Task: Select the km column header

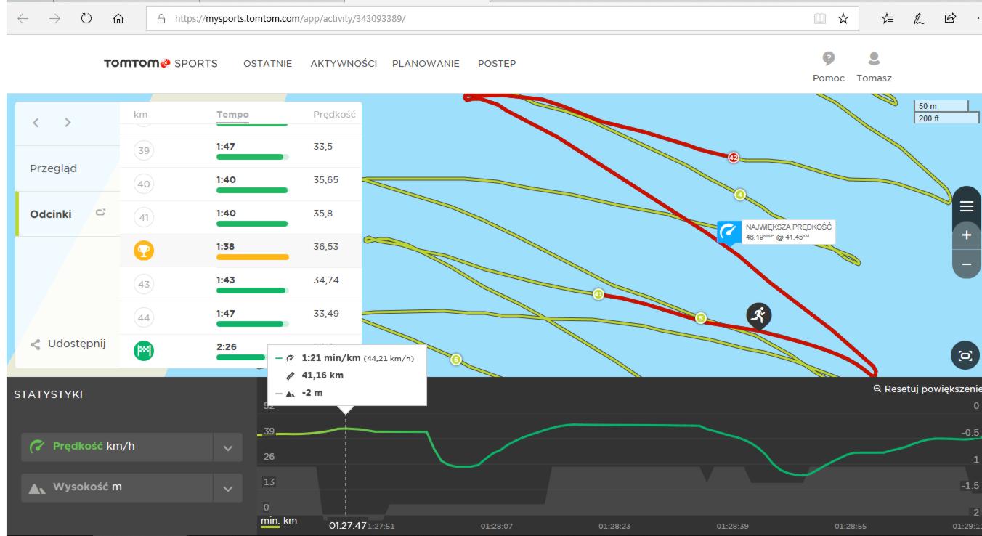Action: click(x=140, y=115)
